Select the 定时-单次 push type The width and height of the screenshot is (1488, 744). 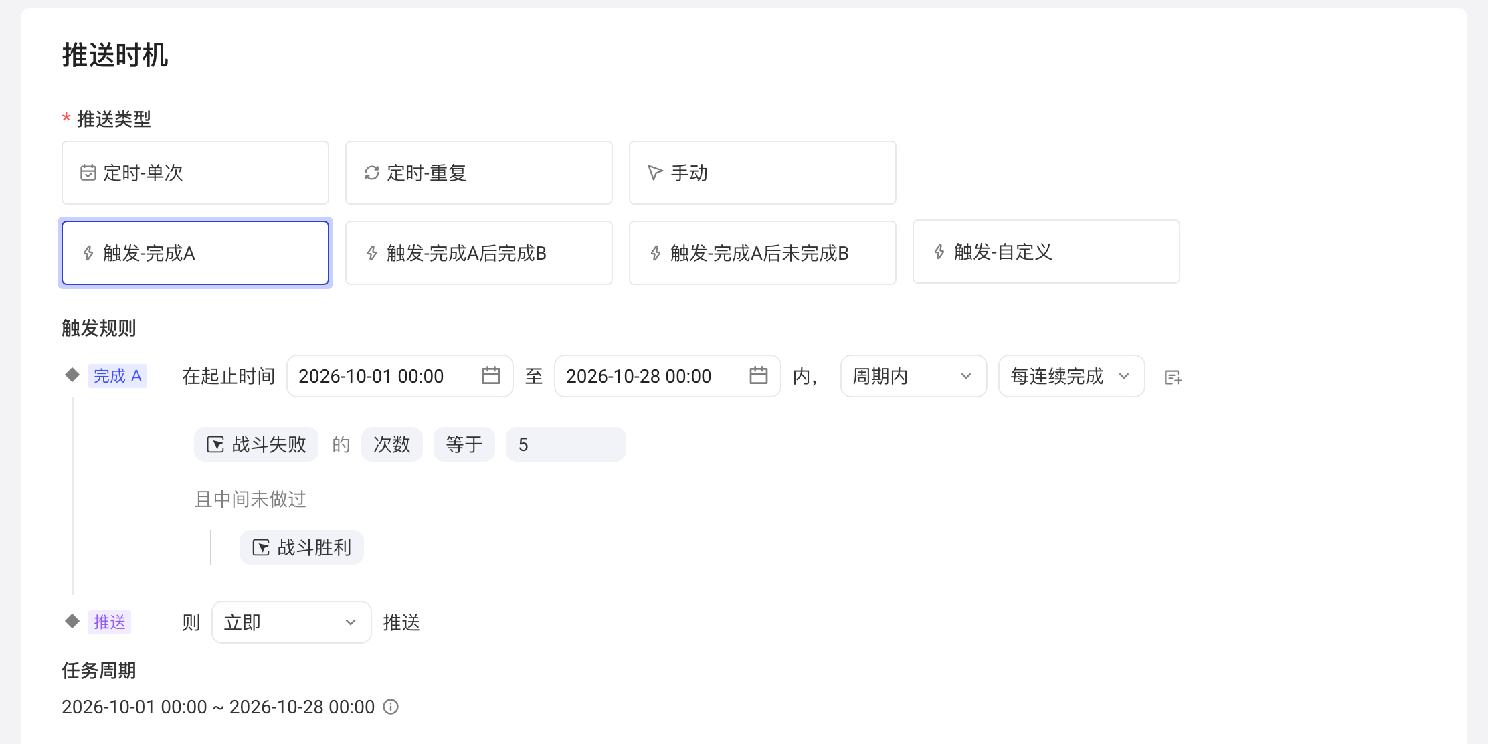(x=195, y=173)
